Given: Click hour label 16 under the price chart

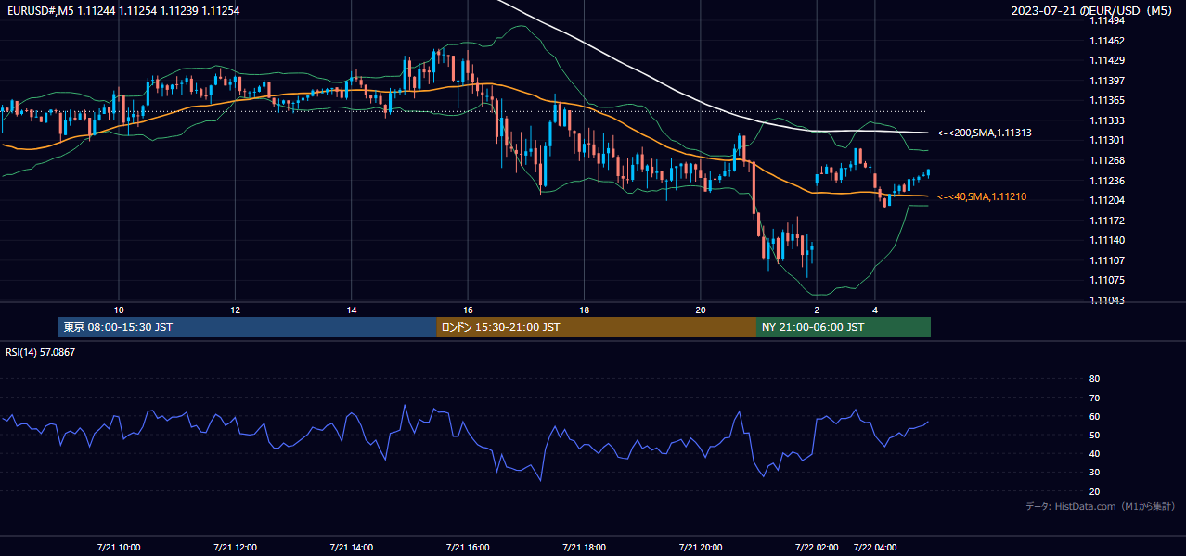Looking at the screenshot, I should [x=468, y=310].
